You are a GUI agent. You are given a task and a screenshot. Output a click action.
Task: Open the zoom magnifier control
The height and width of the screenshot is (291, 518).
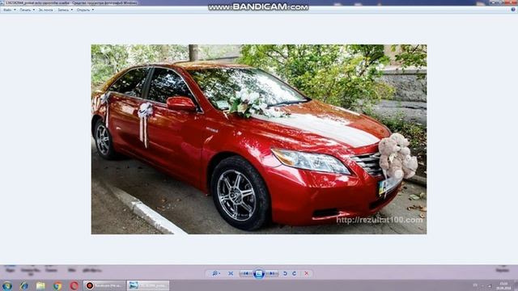(216, 273)
